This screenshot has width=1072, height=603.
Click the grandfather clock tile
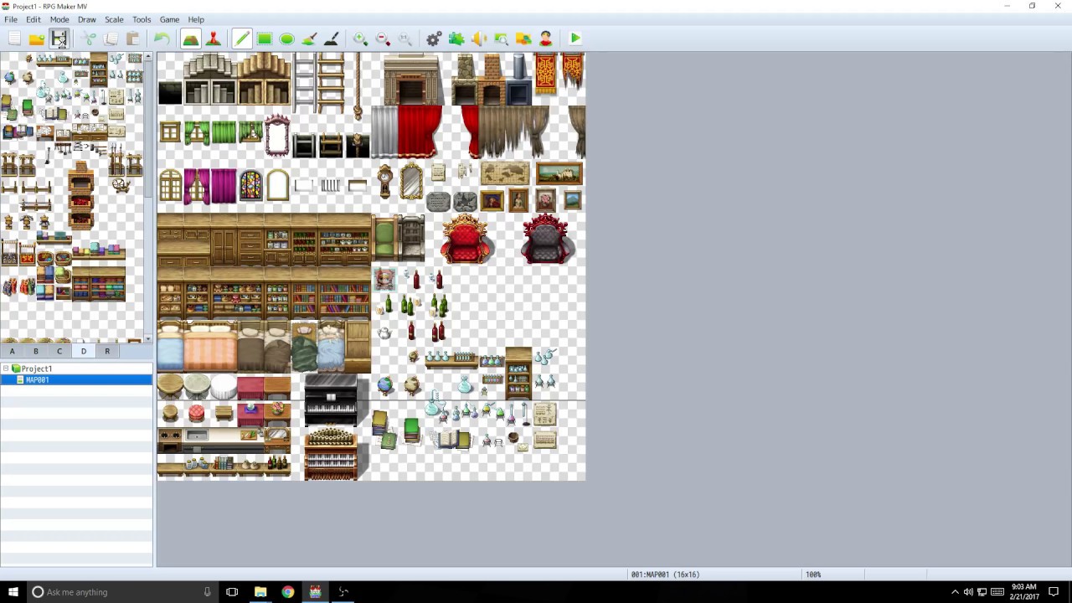pyautogui.click(x=384, y=180)
